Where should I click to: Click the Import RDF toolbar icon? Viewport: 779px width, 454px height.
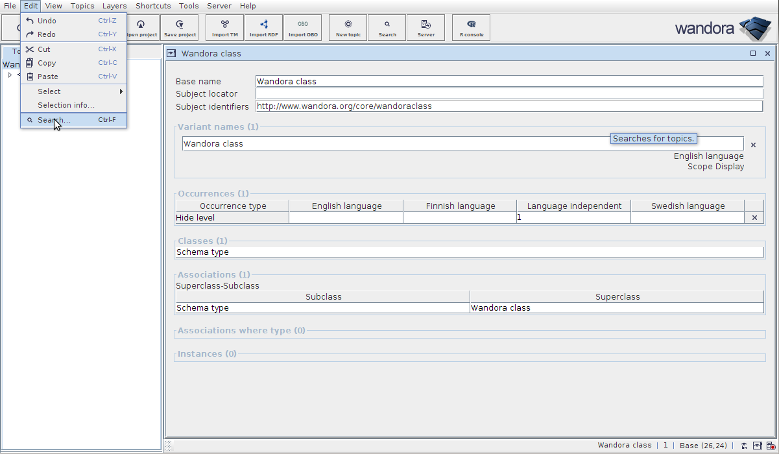(264, 27)
